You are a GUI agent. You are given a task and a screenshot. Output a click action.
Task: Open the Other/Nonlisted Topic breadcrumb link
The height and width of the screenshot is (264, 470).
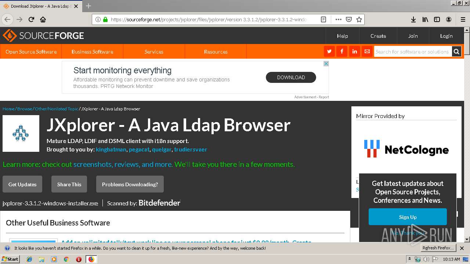[x=57, y=109]
